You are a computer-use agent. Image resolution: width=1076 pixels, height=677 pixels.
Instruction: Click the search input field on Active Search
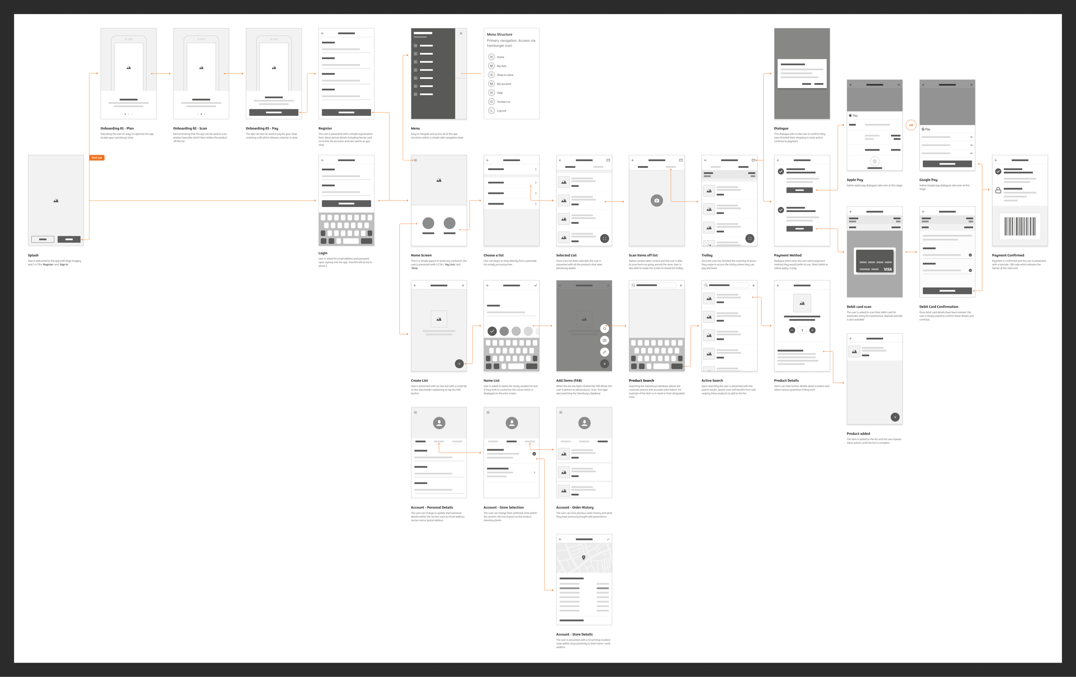click(x=726, y=285)
